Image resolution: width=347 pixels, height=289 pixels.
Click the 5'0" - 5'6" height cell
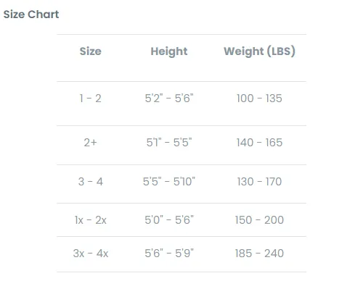pos(169,220)
